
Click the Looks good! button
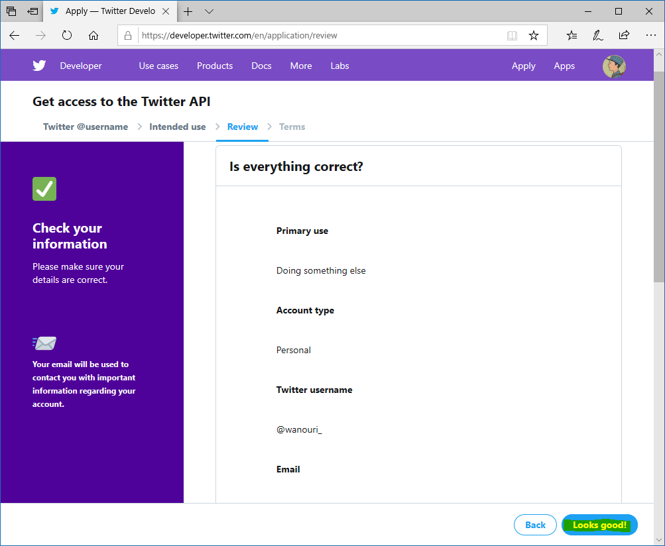[x=599, y=525]
